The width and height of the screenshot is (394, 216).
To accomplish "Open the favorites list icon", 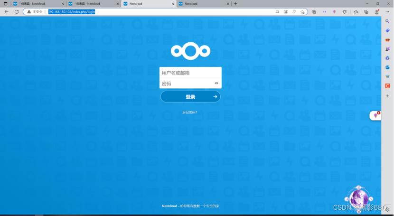I will click(356, 12).
